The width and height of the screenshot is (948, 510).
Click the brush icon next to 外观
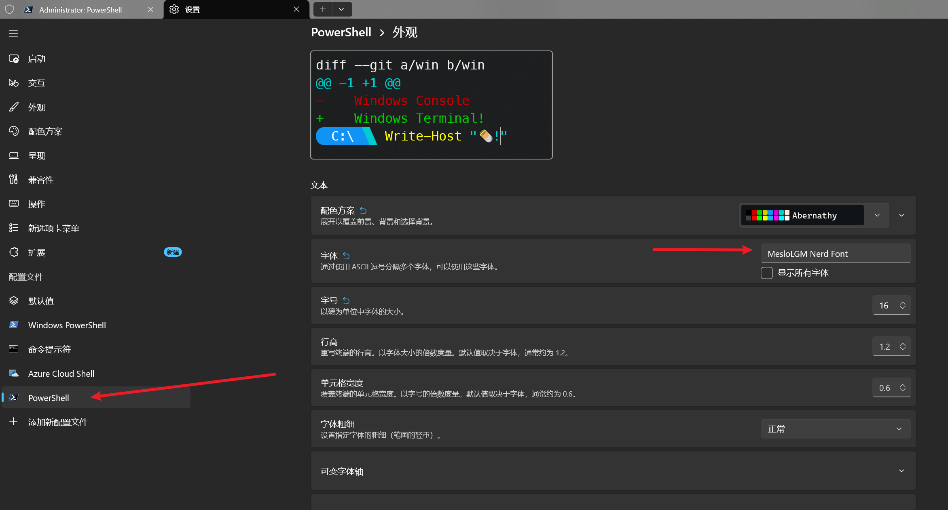(14, 107)
